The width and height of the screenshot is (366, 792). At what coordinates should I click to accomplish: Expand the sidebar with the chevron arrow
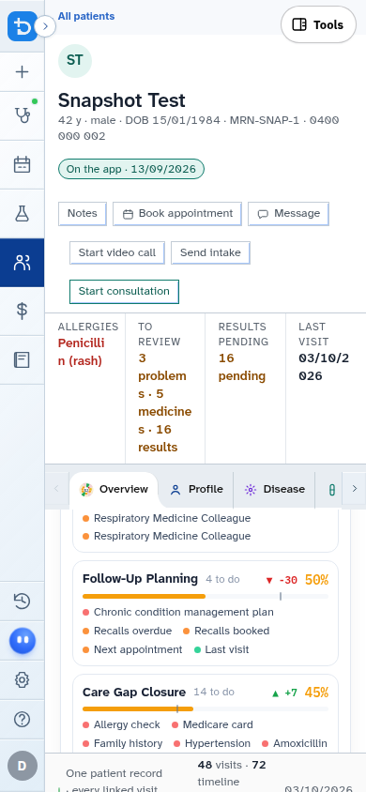tap(45, 26)
